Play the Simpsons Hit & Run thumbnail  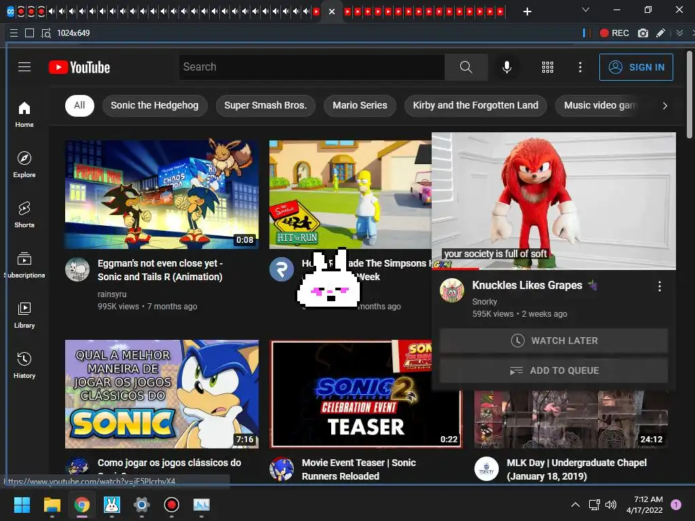click(350, 195)
